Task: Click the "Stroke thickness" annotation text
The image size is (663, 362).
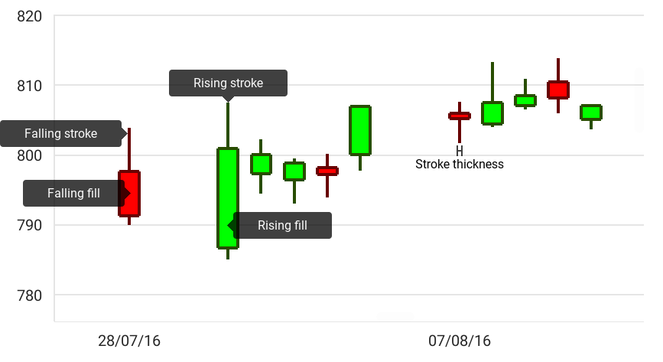Action: 459,164
